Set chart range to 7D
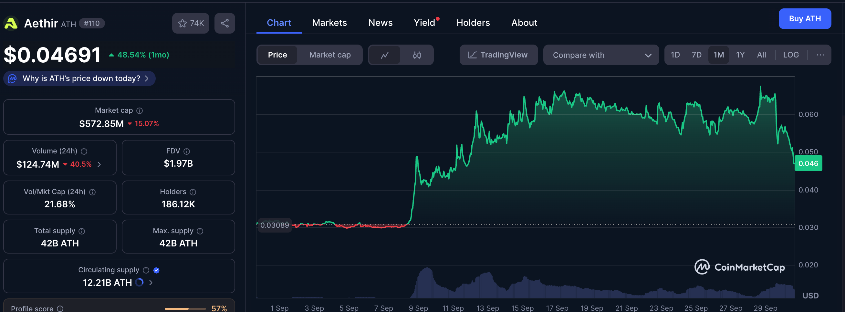 696,55
